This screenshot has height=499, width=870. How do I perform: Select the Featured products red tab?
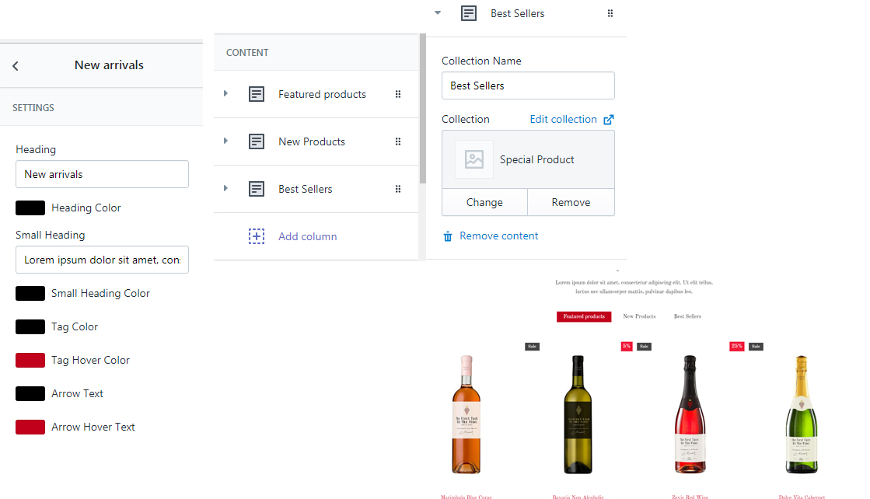click(x=584, y=316)
